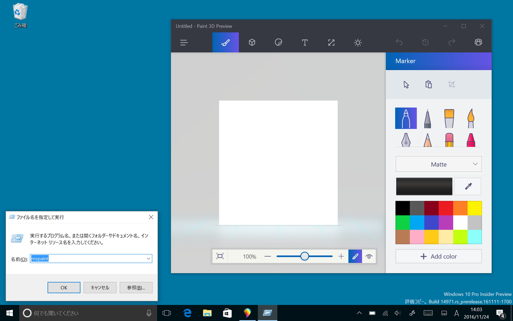
Task: Select the red color swatch
Action: 446,208
